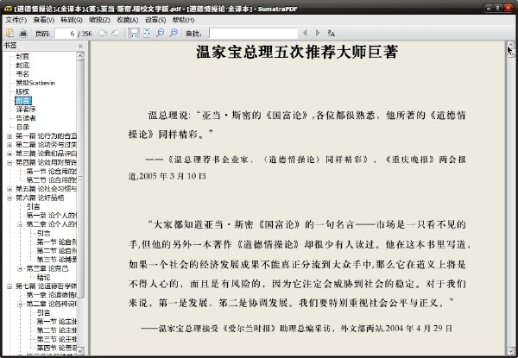This screenshot has width=518, height=358.
Task: Select the 译者序 bookmark
Action: [26, 110]
